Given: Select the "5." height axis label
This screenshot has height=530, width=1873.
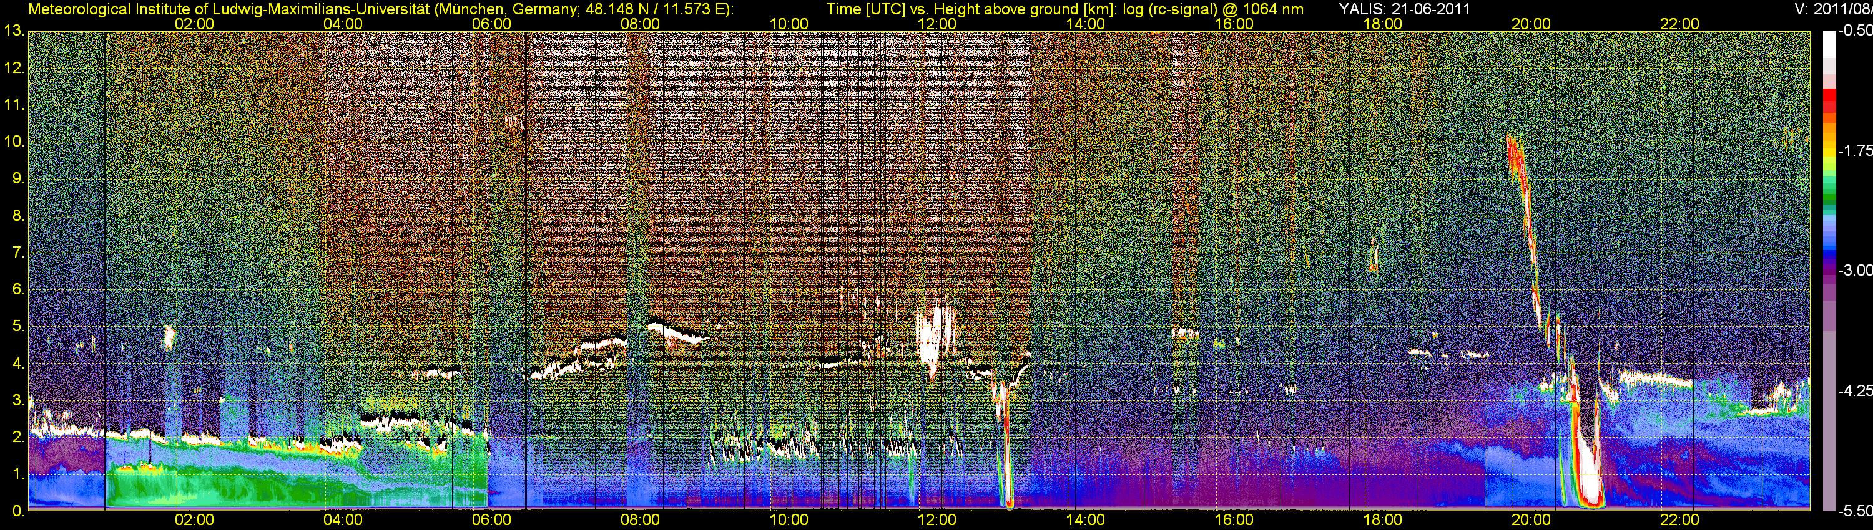Looking at the screenshot, I should pyautogui.click(x=18, y=327).
